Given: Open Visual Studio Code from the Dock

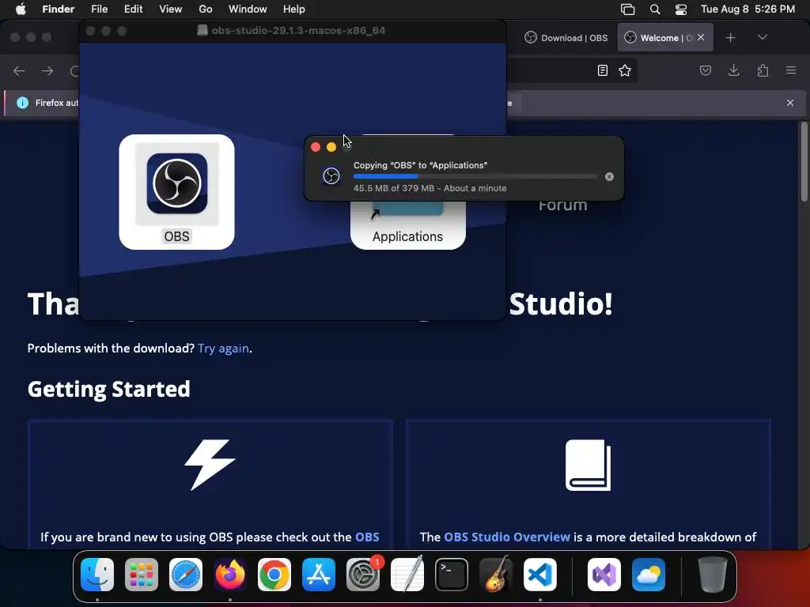Looking at the screenshot, I should tap(540, 575).
